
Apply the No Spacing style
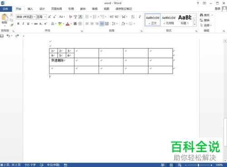click(x=168, y=20)
